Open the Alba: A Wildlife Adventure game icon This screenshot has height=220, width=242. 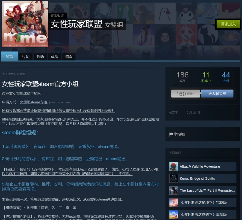(x=173, y=166)
